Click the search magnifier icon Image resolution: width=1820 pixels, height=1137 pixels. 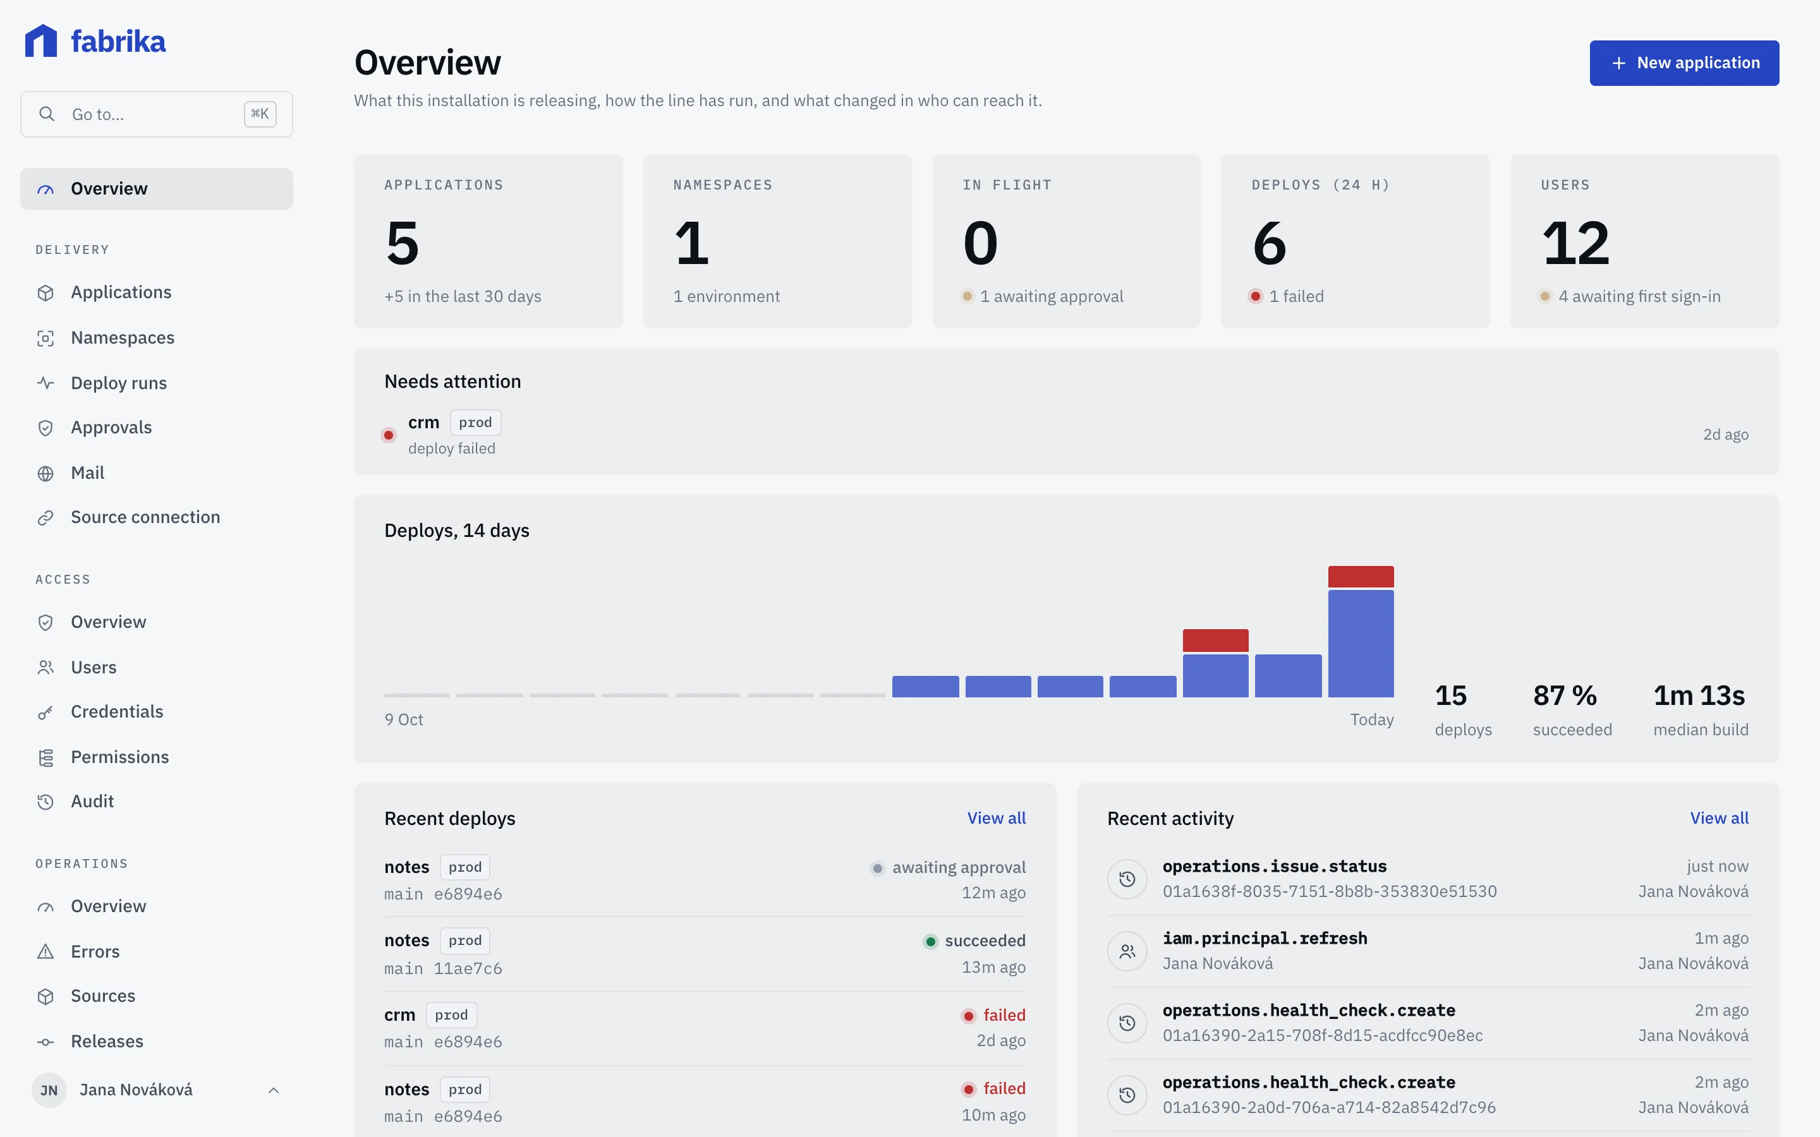click(47, 114)
